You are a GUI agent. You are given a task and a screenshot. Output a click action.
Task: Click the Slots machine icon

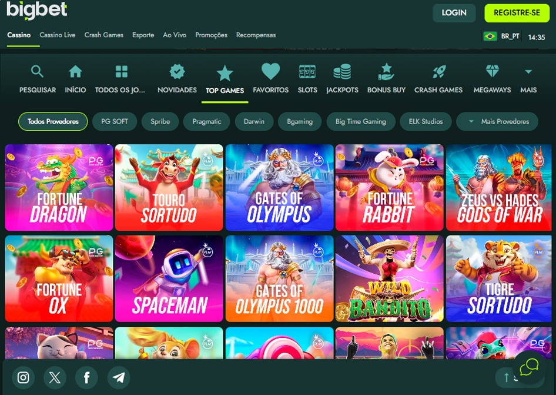click(307, 71)
